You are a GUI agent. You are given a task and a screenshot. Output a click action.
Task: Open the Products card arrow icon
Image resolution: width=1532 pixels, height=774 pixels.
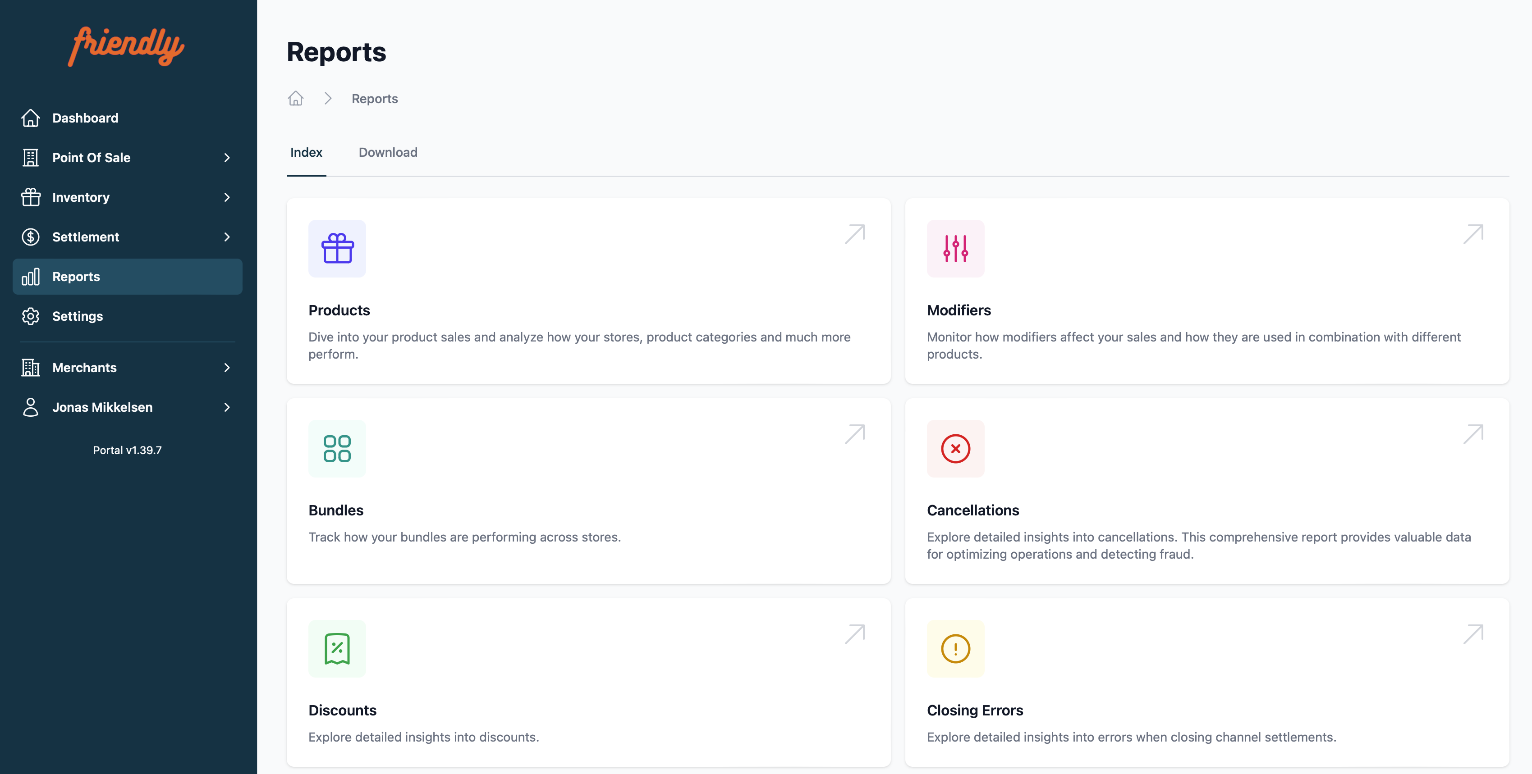coord(855,234)
